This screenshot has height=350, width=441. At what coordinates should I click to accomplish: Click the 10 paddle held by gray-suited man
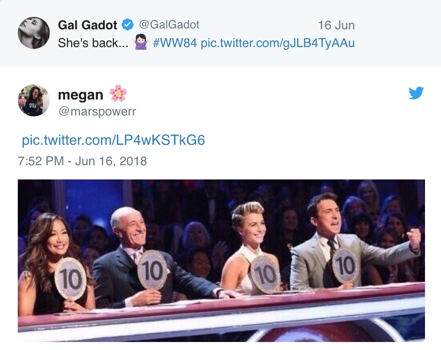(344, 265)
